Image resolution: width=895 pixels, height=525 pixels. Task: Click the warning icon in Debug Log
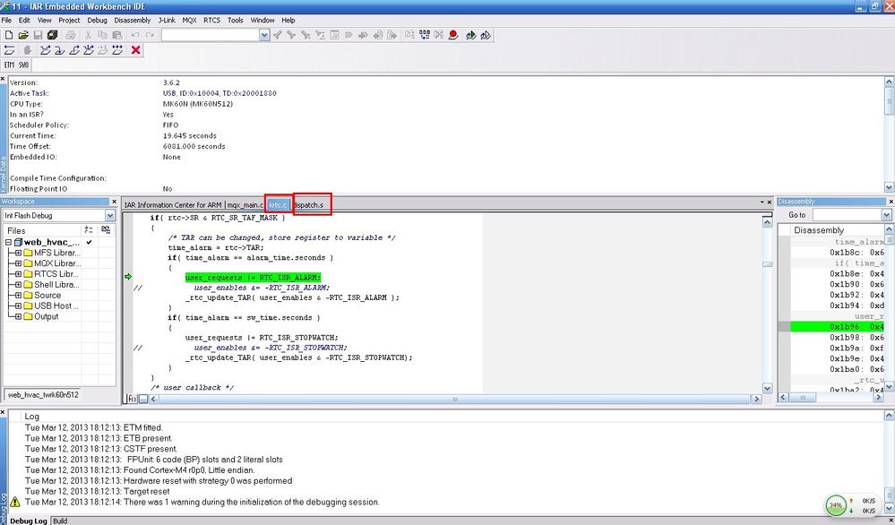(15, 503)
